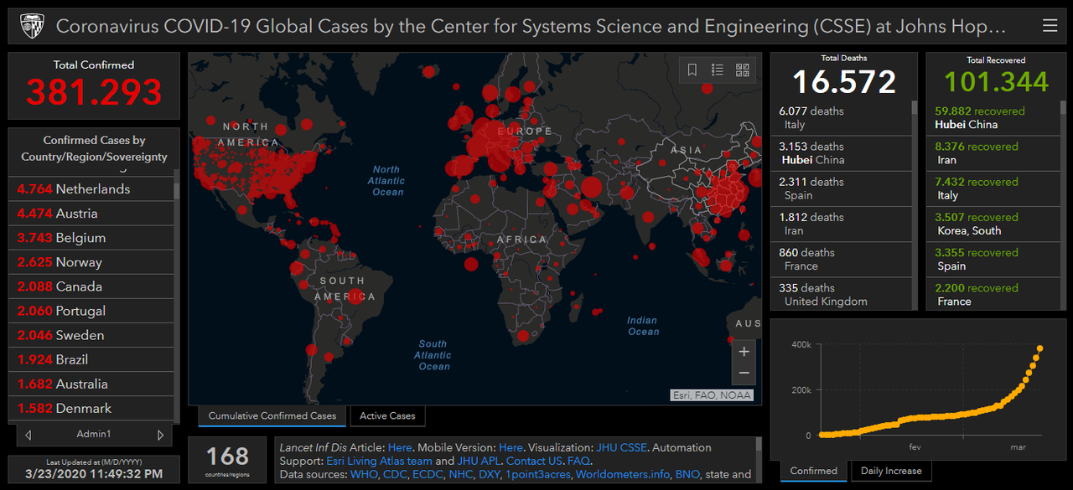The width and height of the screenshot is (1073, 490).
Task: Select Belgium in the country list
Action: point(91,238)
